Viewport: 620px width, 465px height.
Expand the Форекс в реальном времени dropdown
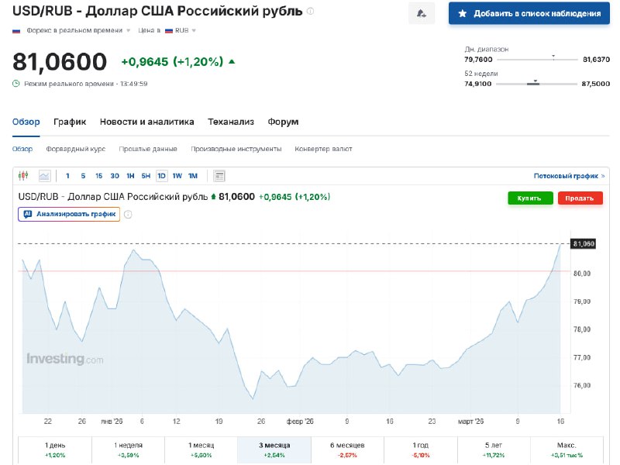129,31
